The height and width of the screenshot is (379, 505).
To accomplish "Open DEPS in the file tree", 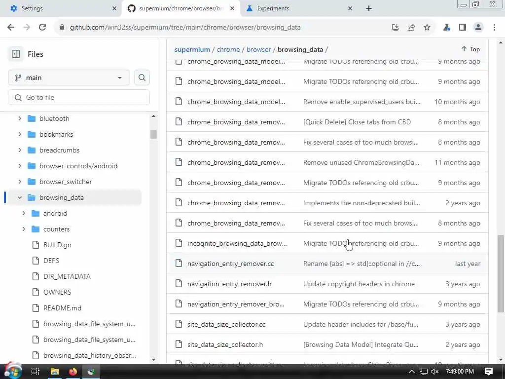I will click(x=51, y=261).
